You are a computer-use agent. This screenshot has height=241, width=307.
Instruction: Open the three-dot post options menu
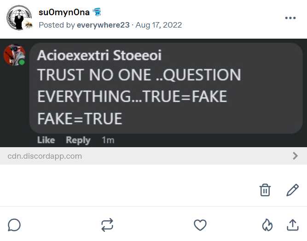click(290, 18)
